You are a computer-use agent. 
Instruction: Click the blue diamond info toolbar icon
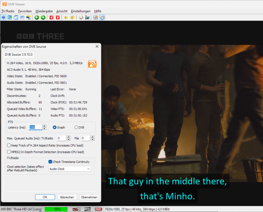3,18
